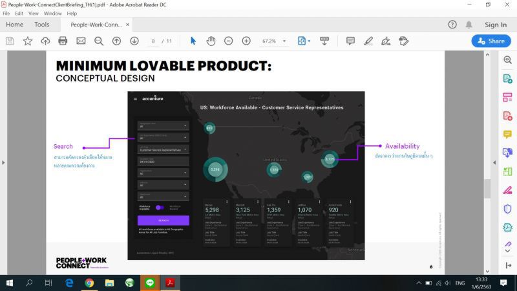Viewport: 517px width, 291px height.
Task: Print the document via printer icon
Action: click(63, 41)
